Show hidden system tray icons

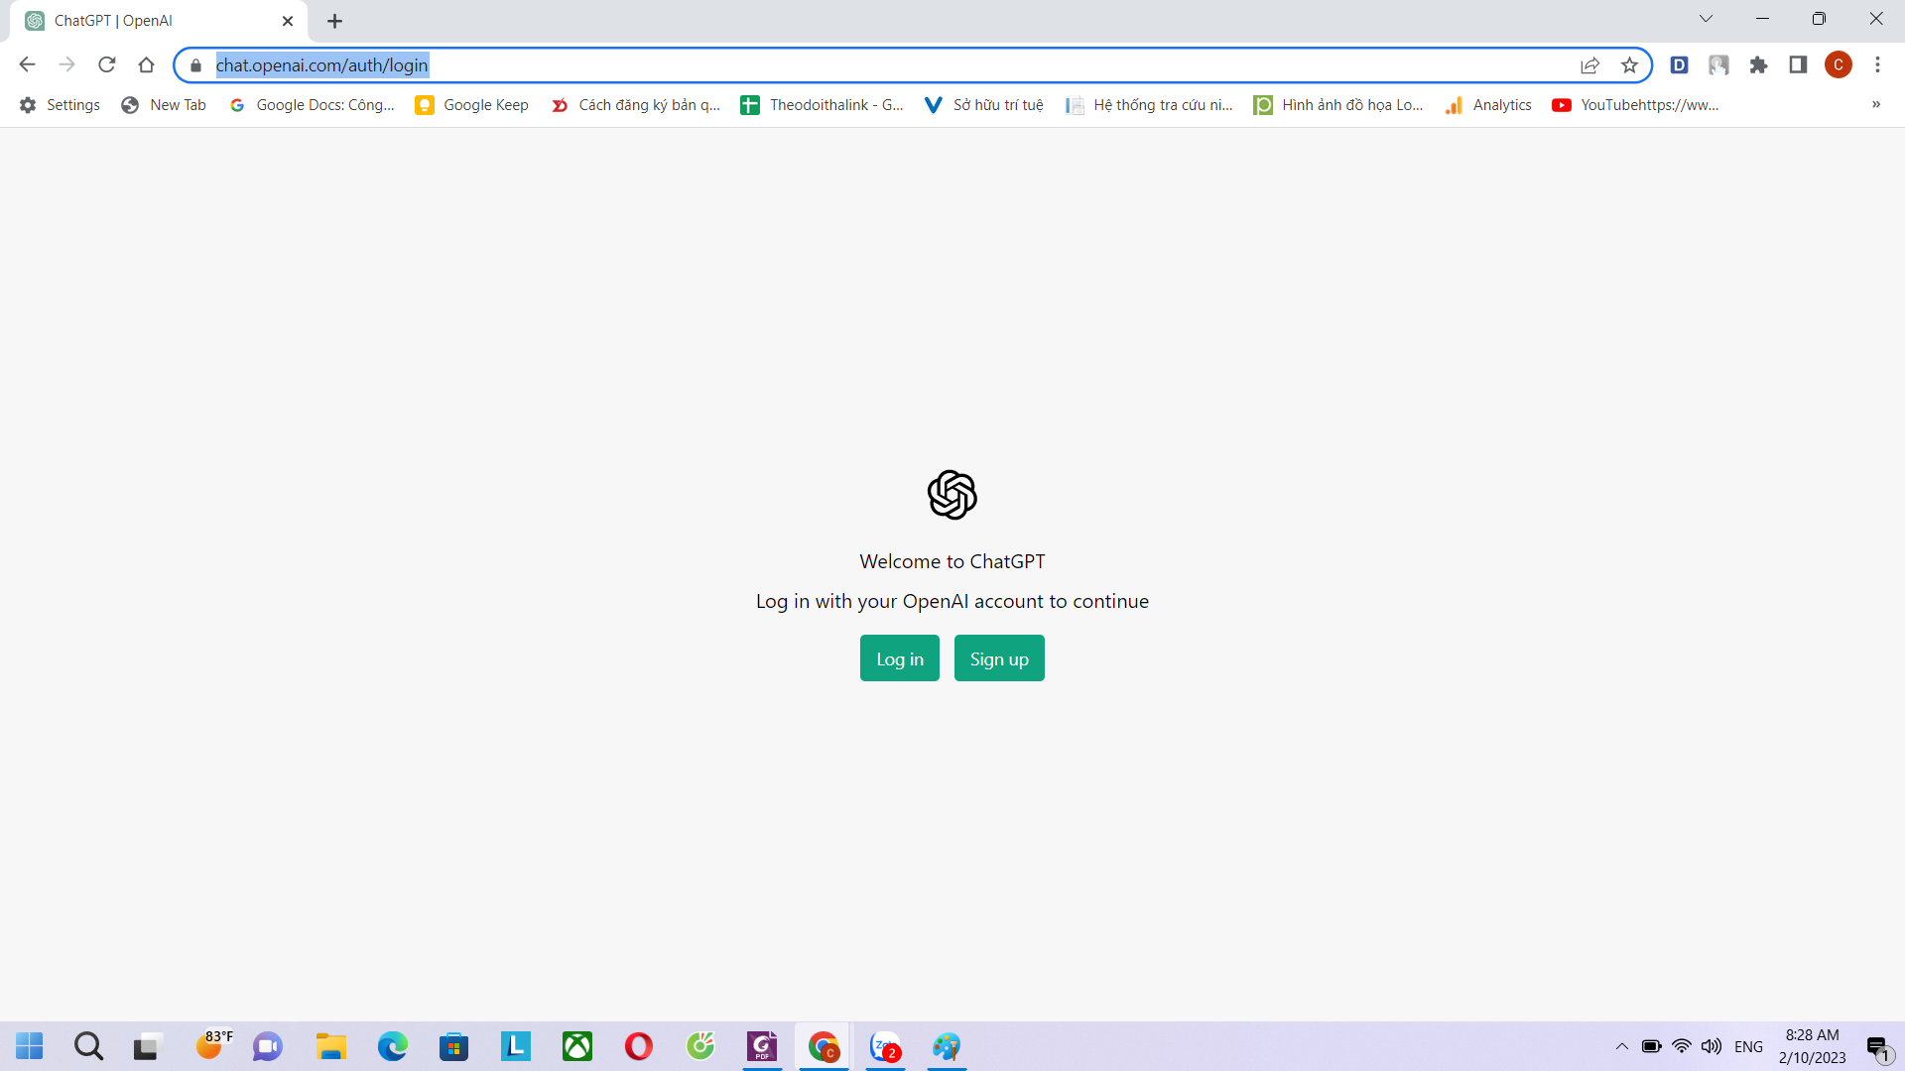[x=1622, y=1046]
